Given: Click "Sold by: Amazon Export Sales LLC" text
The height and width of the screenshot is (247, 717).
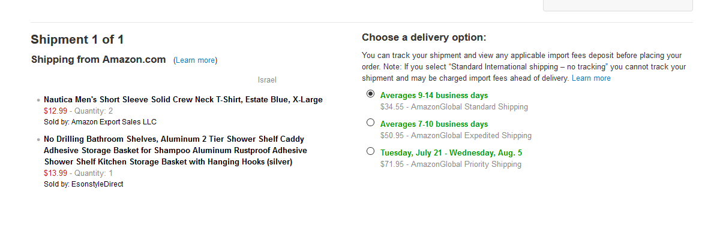Looking at the screenshot, I should click(x=100, y=122).
